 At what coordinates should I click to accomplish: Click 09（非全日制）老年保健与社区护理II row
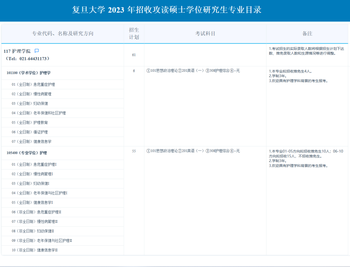(x=42, y=241)
